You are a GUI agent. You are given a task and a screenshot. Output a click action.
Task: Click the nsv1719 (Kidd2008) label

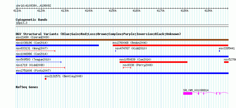pyautogui.click(x=30, y=65)
